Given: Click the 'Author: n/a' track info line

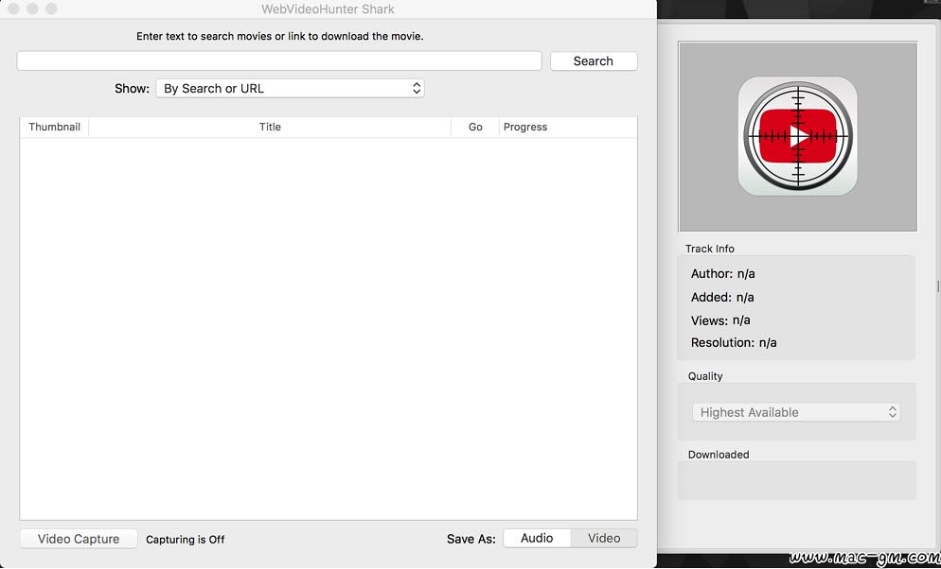Looking at the screenshot, I should (722, 274).
